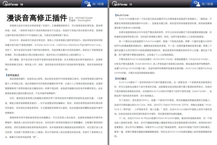Click the author name Michael Cooper
The height and width of the screenshot is (145, 217).
pos(84,18)
